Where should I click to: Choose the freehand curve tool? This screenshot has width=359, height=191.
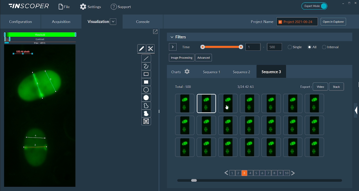pos(146,66)
